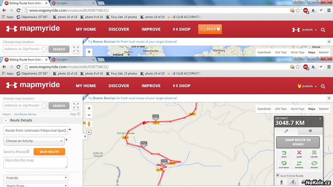Switch to the comment notes tab
This screenshot has height=187, width=333.
pyautogui.click(x=310, y=131)
